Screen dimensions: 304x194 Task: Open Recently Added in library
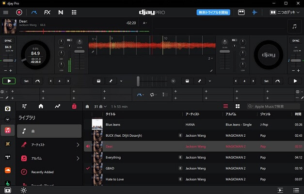[49, 172]
